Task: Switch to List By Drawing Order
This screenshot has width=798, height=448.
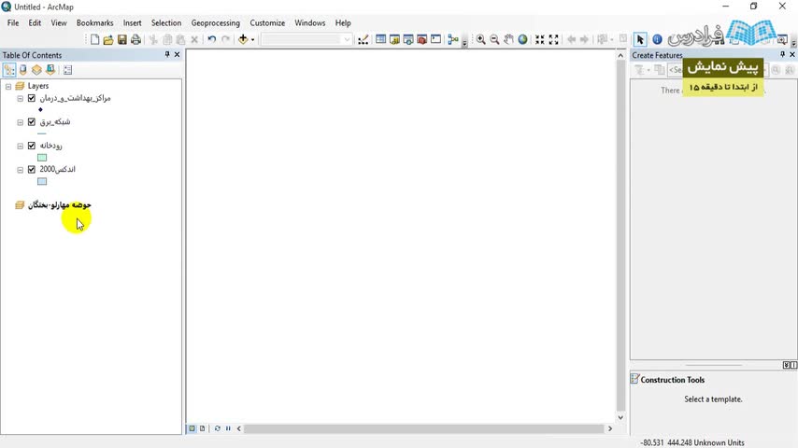Action: [x=9, y=70]
